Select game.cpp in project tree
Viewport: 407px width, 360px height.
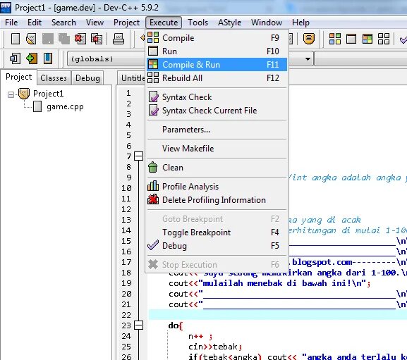pos(65,106)
